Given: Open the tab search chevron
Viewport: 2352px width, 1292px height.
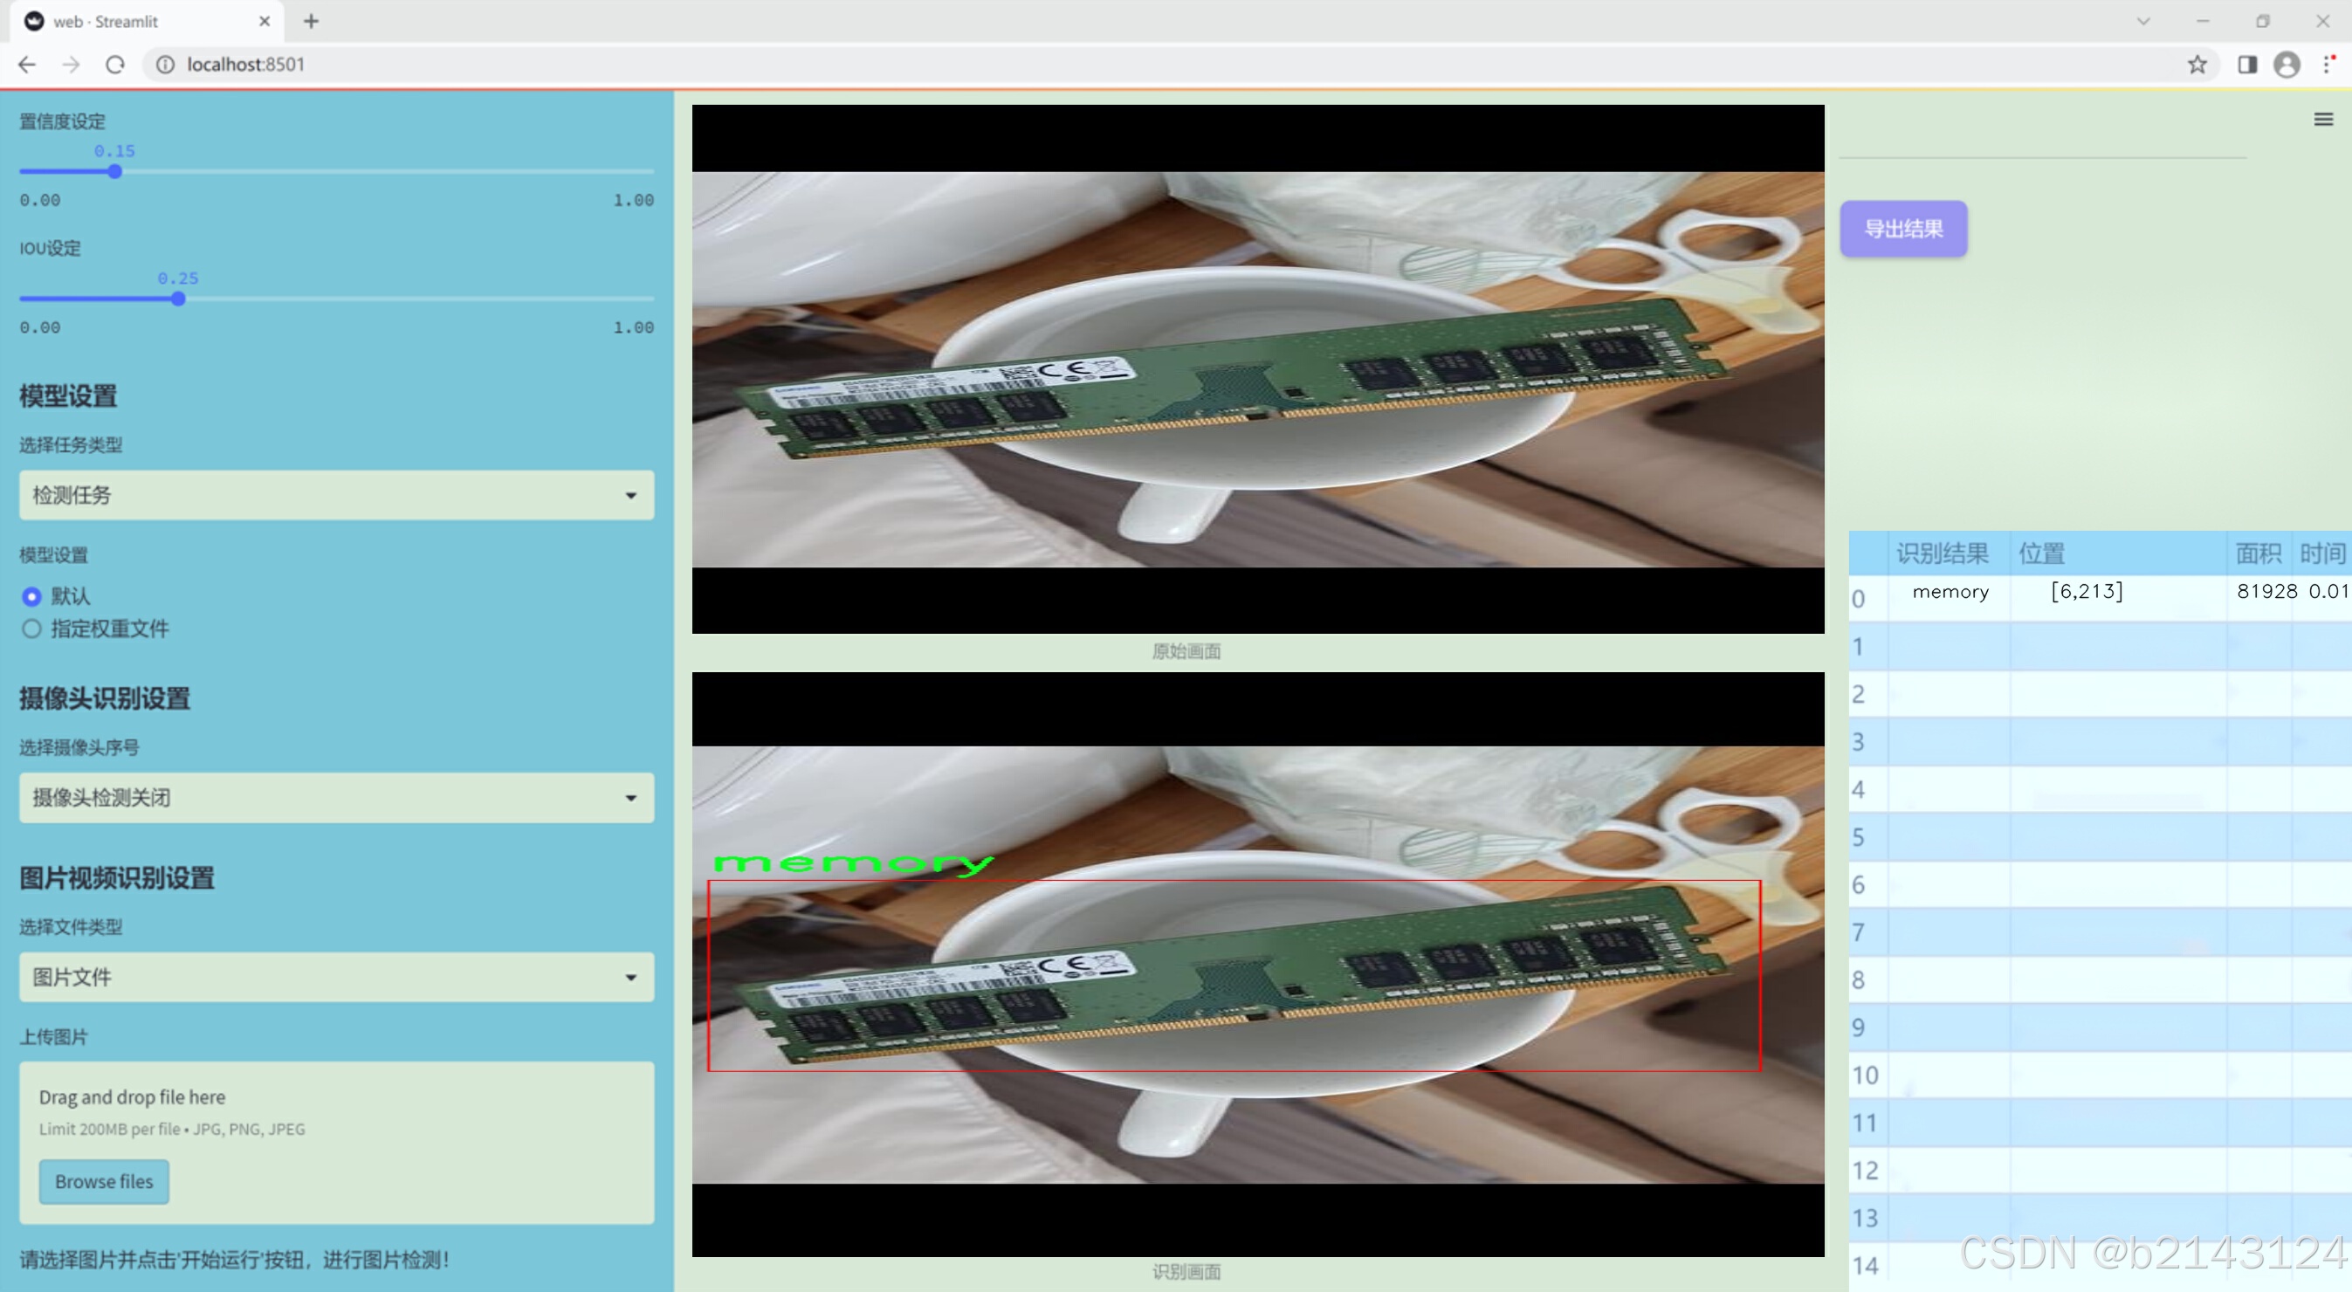Looking at the screenshot, I should [x=2143, y=21].
